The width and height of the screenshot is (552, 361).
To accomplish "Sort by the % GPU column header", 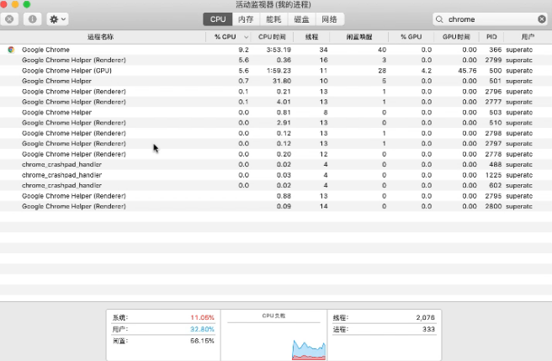I will pos(411,37).
